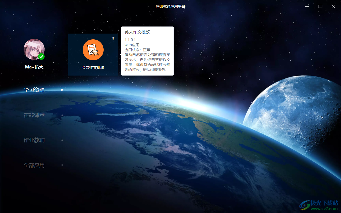Maximize the 腾讯教育应用平台 window
The height and width of the screenshot is (213, 341).
point(320,6)
